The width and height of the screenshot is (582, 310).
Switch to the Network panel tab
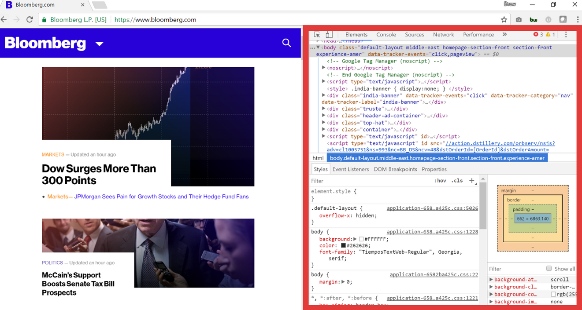[x=443, y=35]
